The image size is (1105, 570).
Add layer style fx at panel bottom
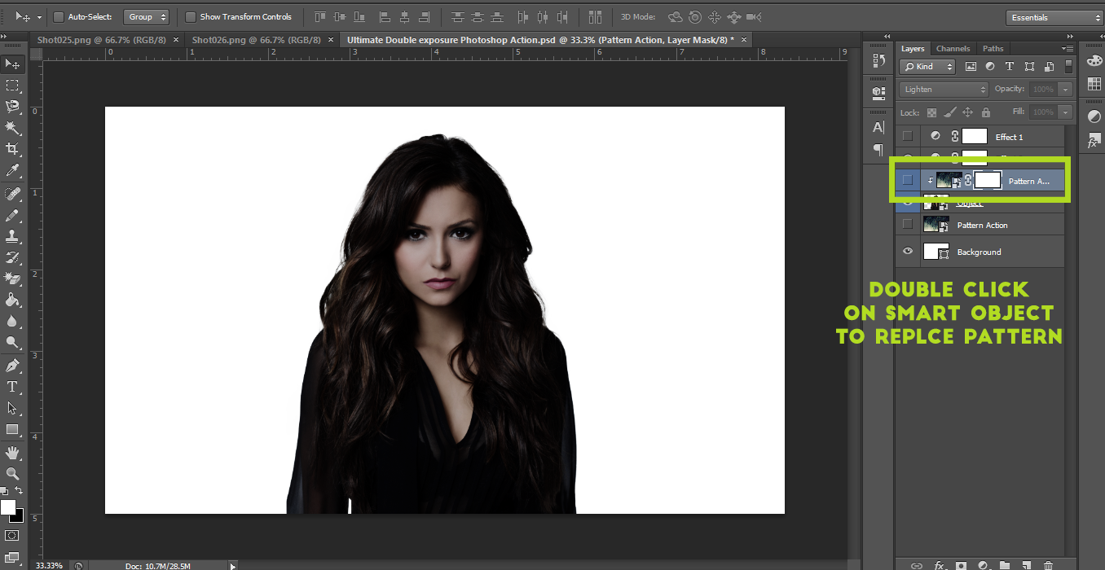click(939, 565)
